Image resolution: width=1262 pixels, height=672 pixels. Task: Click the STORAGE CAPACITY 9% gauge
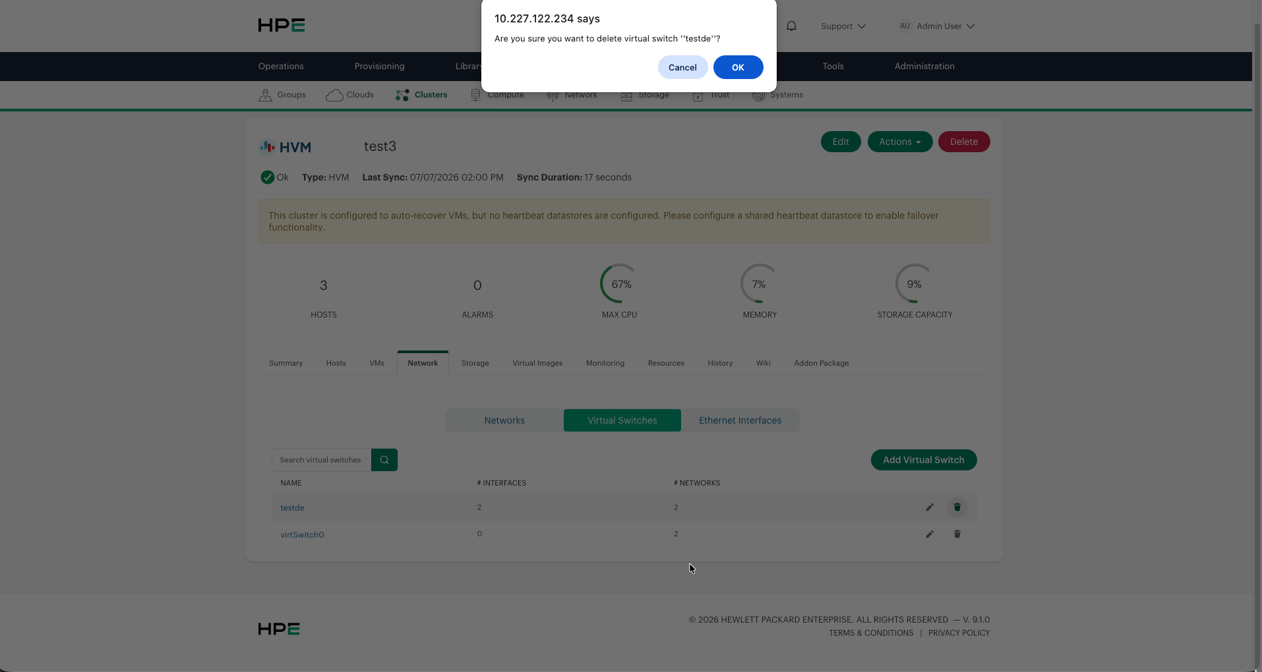point(915,284)
